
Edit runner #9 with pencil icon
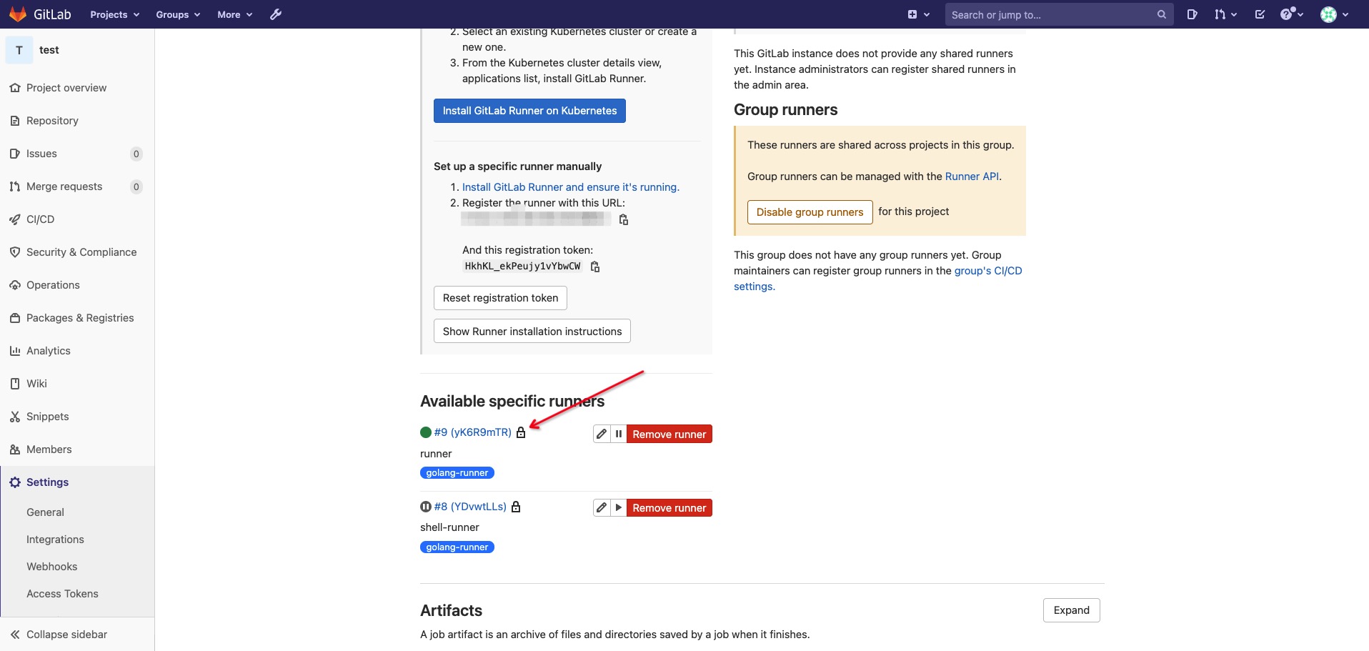click(x=602, y=434)
